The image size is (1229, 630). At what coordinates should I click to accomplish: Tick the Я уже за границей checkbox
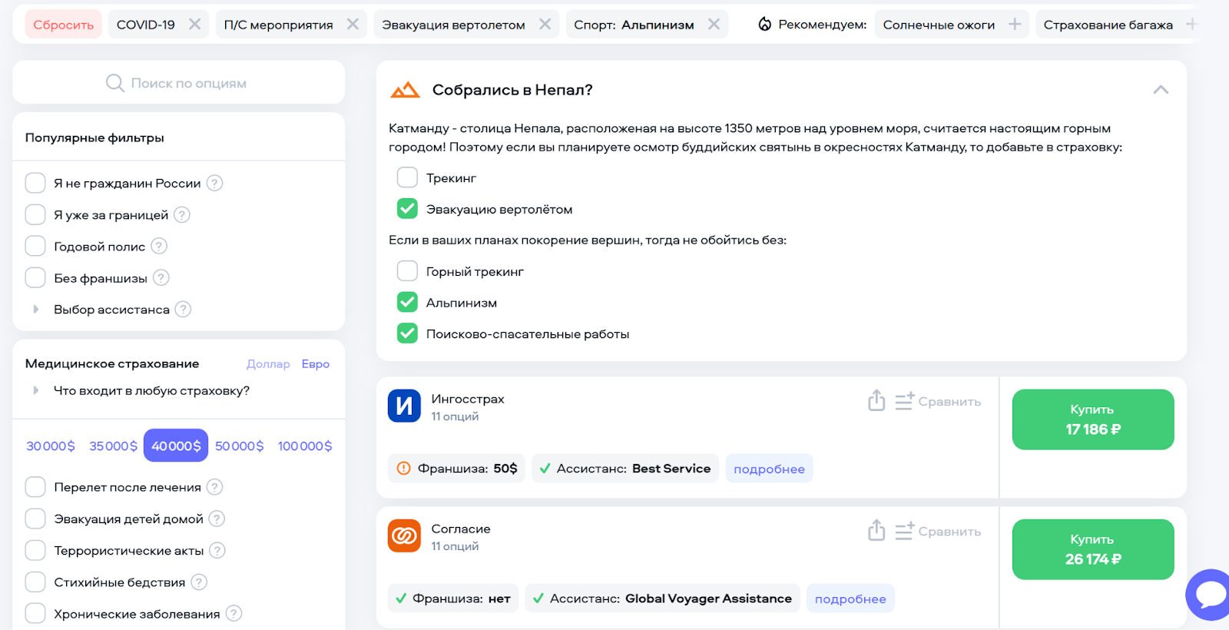click(35, 215)
